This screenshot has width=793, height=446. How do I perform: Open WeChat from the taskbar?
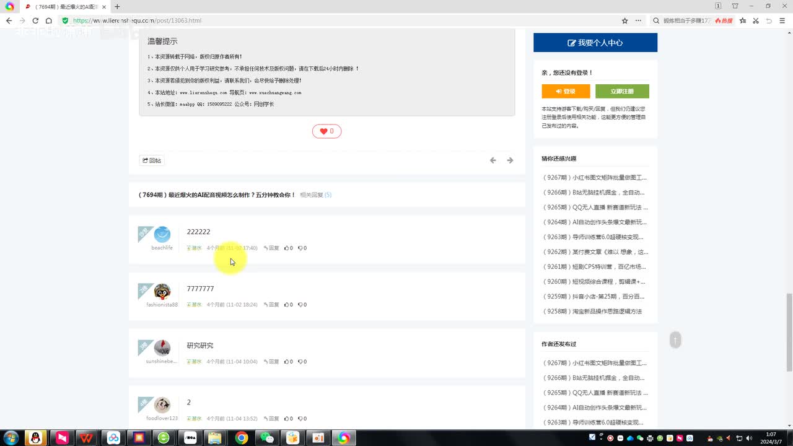(x=267, y=438)
